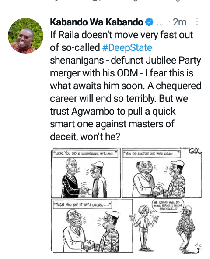Open Kabando Wa Kabando's profile picture
Image resolution: width=210 pixels, height=259 pixels.
pos(25,36)
